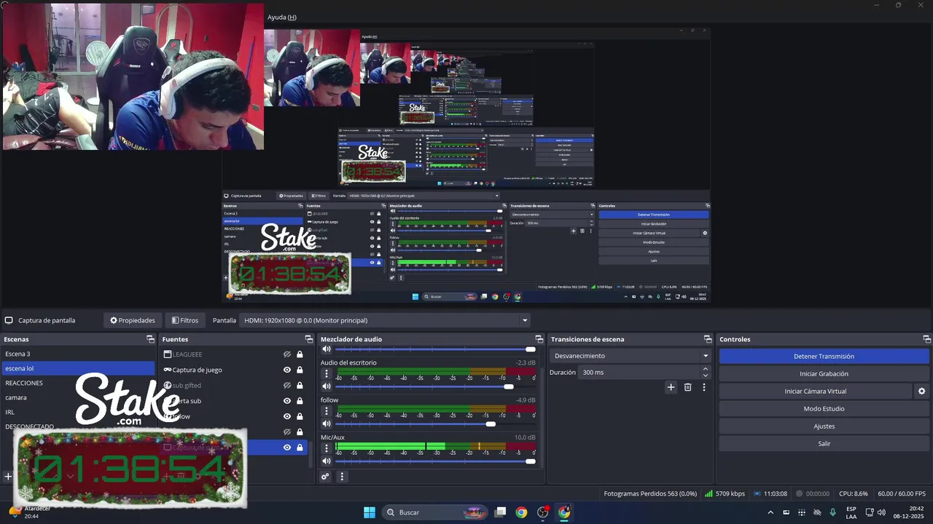Add a new scene transition with plus

click(x=671, y=387)
